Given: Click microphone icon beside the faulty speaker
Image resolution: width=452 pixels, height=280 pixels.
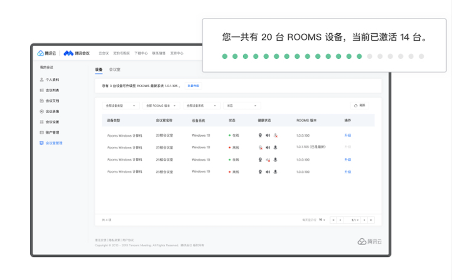Looking at the screenshot, I should point(276,160).
